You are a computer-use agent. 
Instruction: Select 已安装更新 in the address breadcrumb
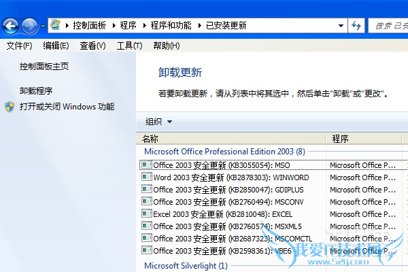pos(226,26)
